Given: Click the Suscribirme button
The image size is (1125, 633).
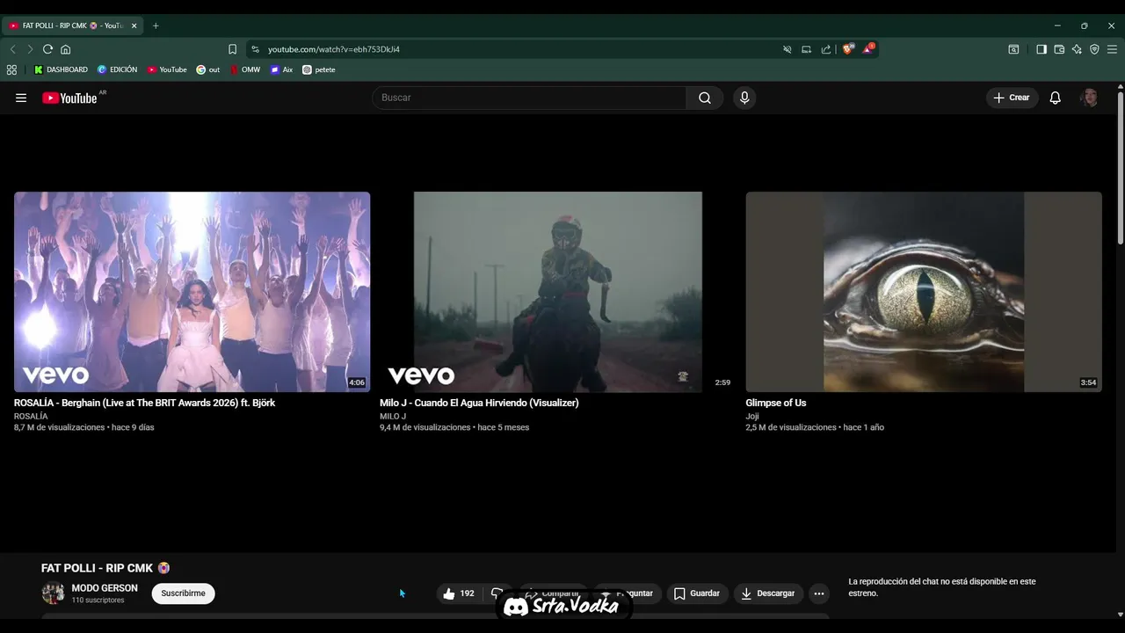Looking at the screenshot, I should click(183, 593).
